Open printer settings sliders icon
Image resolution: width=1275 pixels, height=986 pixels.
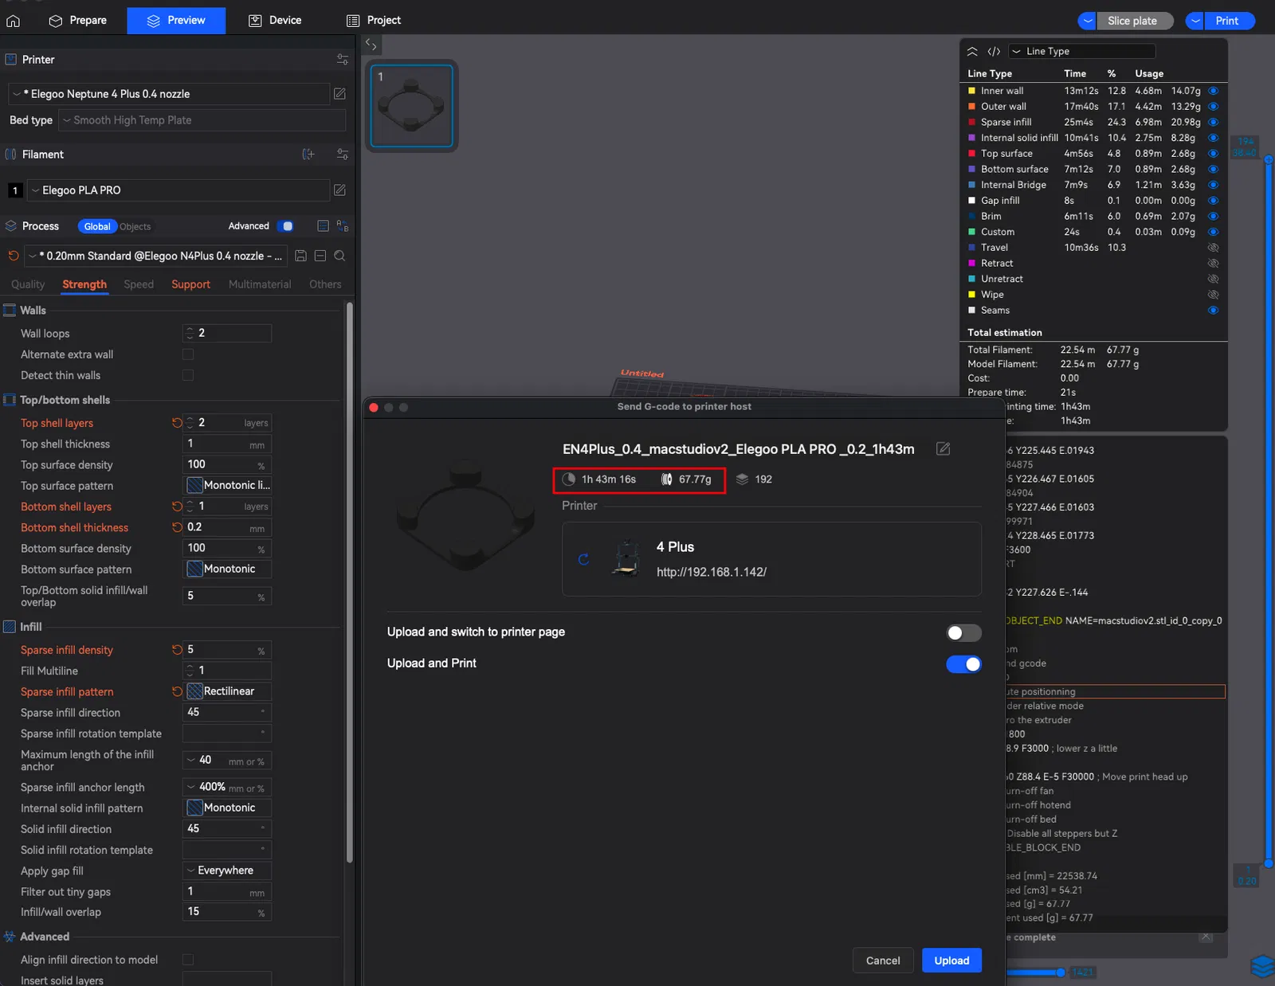(x=343, y=60)
